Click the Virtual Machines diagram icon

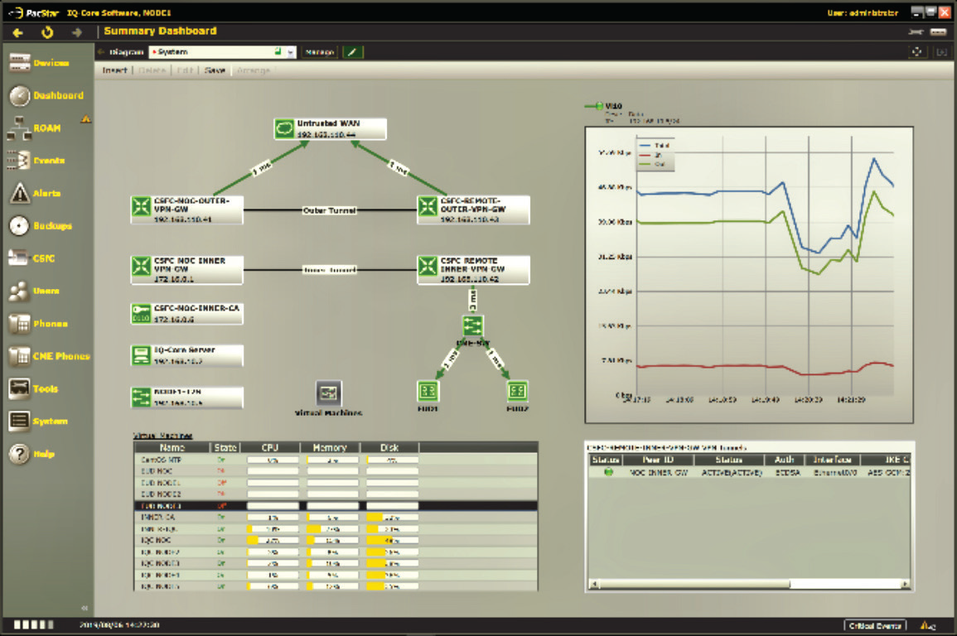(x=328, y=393)
